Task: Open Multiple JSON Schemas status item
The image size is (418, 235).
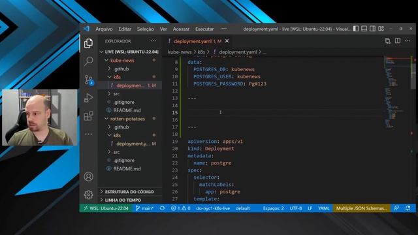Action: (361, 208)
